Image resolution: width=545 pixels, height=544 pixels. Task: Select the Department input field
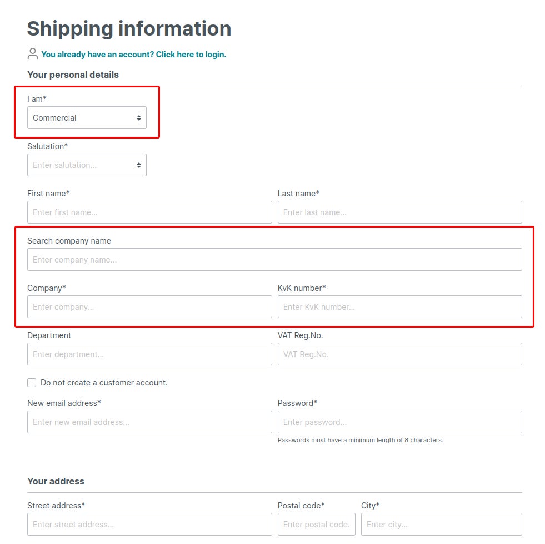[149, 354]
